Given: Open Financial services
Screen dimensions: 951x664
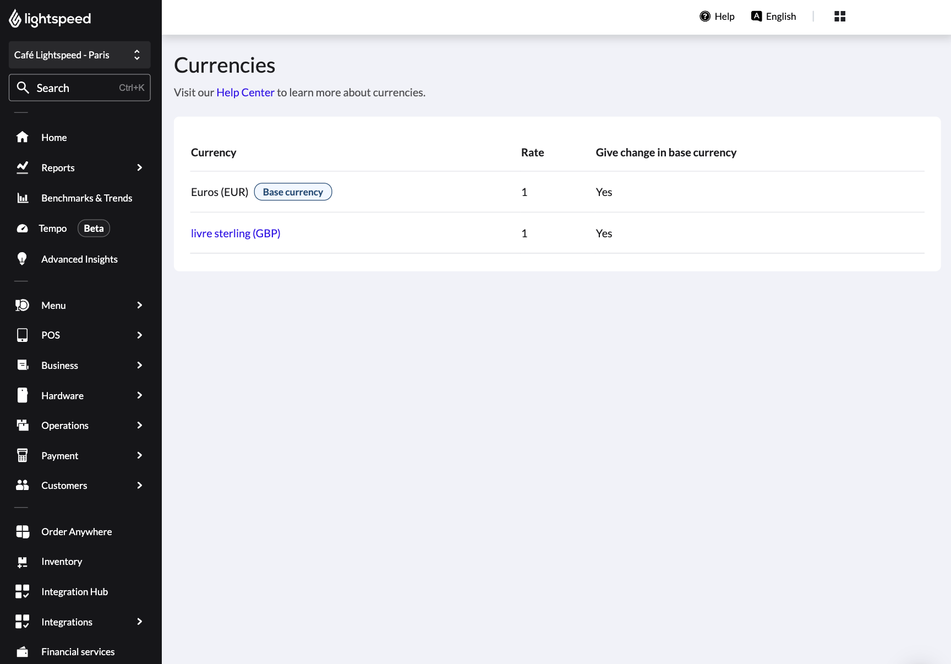Looking at the screenshot, I should (78, 651).
